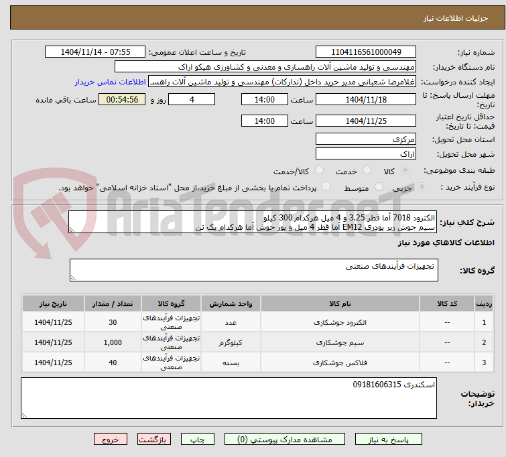
Task: Click the need date in row 1
Action: (53, 322)
